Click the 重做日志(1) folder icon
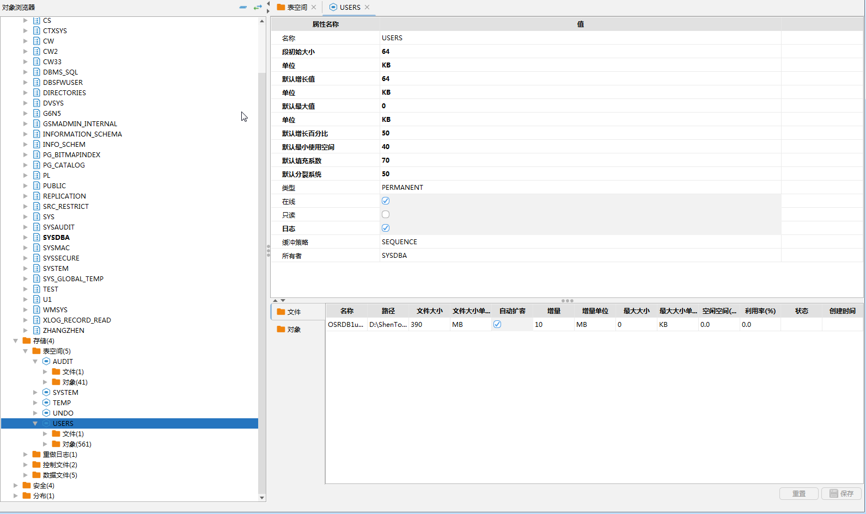The height and width of the screenshot is (514, 866). coord(36,454)
